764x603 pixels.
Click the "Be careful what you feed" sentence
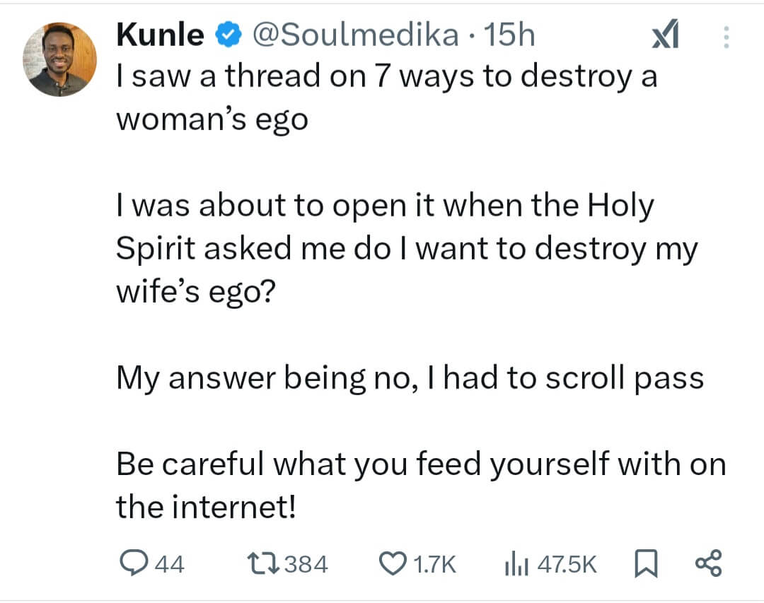pos(420,464)
